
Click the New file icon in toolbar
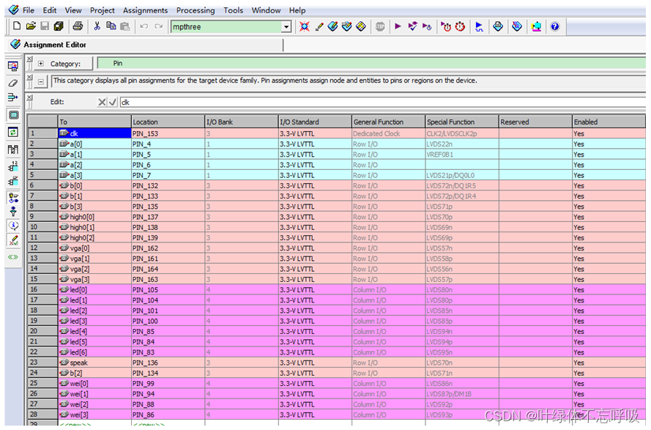(x=17, y=26)
